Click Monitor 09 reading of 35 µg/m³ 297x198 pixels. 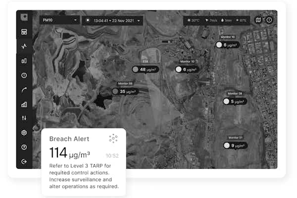point(125,92)
